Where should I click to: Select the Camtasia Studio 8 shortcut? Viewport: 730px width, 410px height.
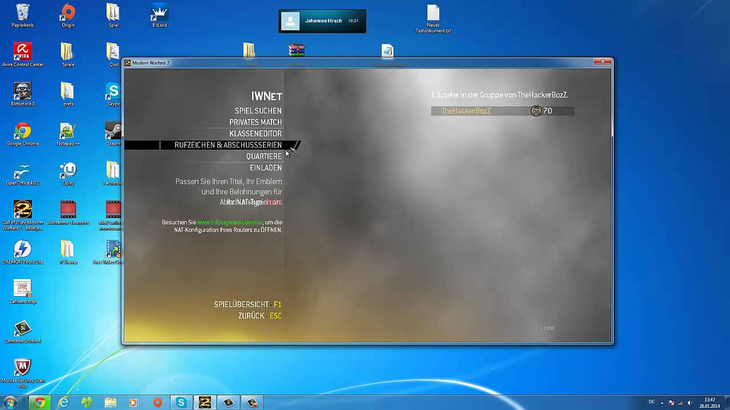coord(23,331)
